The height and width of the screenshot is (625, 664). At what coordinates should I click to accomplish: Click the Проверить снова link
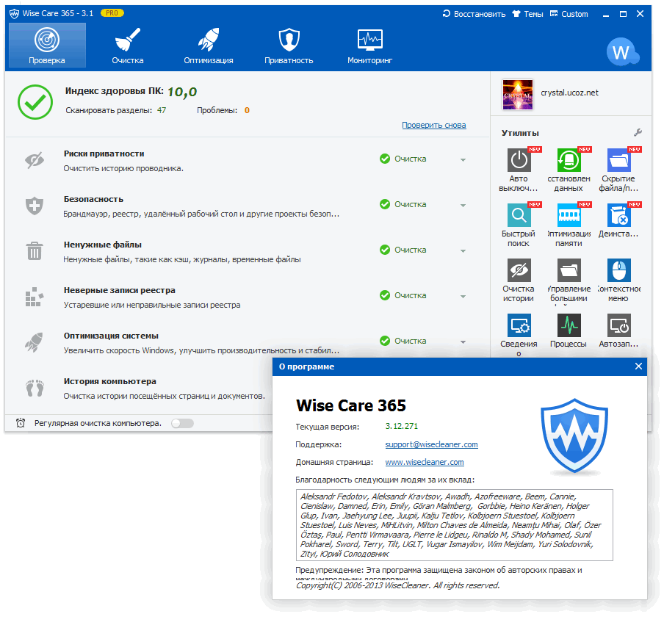coord(433,125)
